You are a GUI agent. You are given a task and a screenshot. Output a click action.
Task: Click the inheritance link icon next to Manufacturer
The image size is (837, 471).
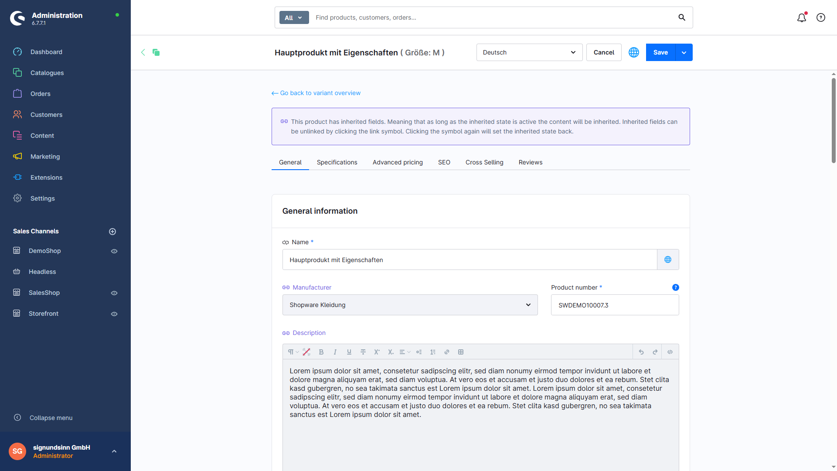[286, 287]
